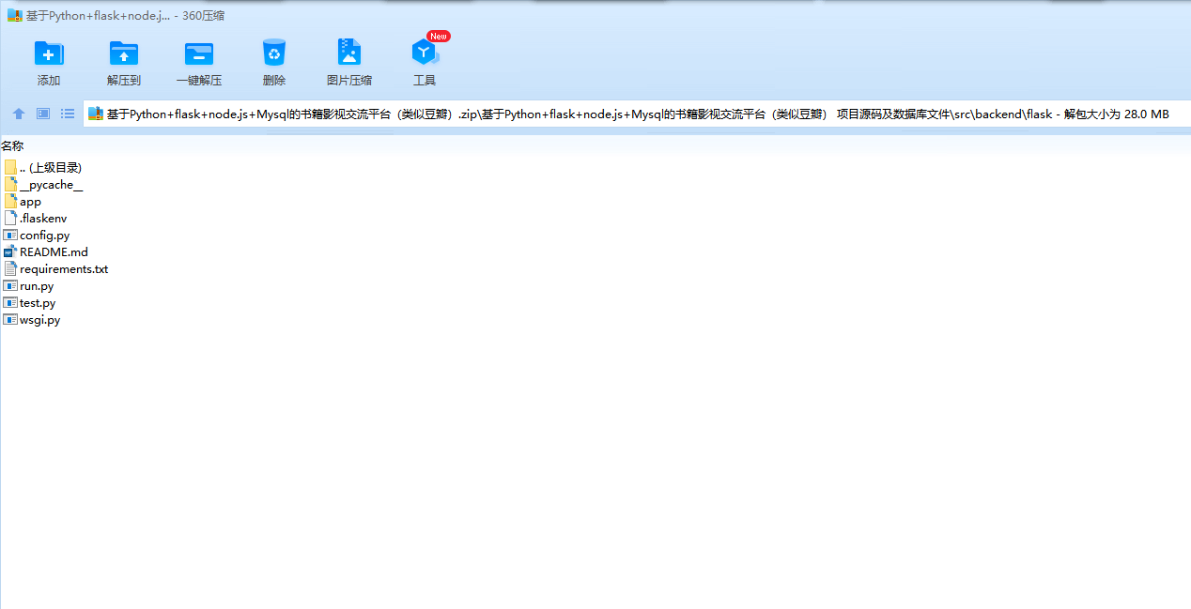Click the __pycache__ folder icon
This screenshot has height=609, width=1191.
10,185
